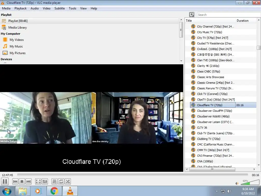This screenshot has width=261, height=196.
Task: Click the playlist Search field
Action: coord(229,15)
